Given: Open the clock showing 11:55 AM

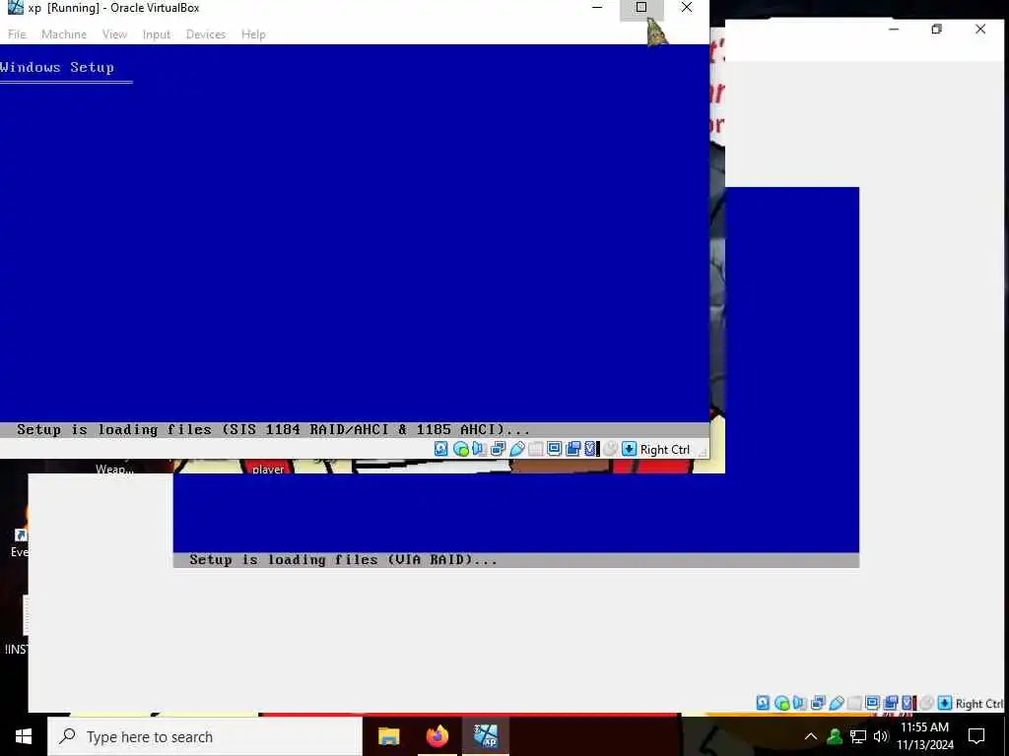Looking at the screenshot, I should (x=924, y=736).
